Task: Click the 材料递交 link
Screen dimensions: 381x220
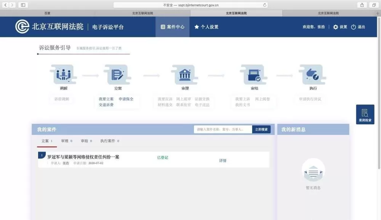Action: [x=165, y=105]
